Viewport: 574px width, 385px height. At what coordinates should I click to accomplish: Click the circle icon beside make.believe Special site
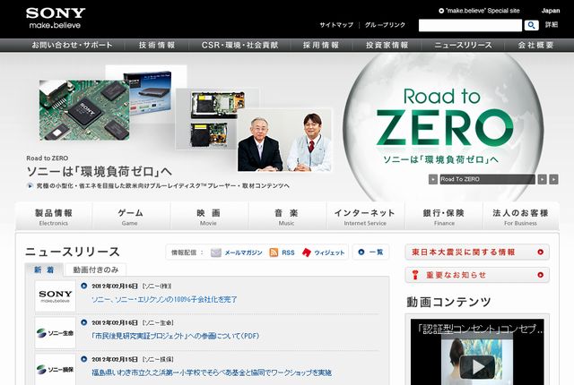[441, 11]
